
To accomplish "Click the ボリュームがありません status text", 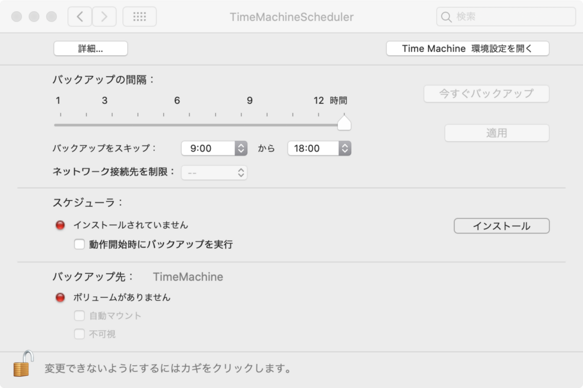I will coord(122,297).
